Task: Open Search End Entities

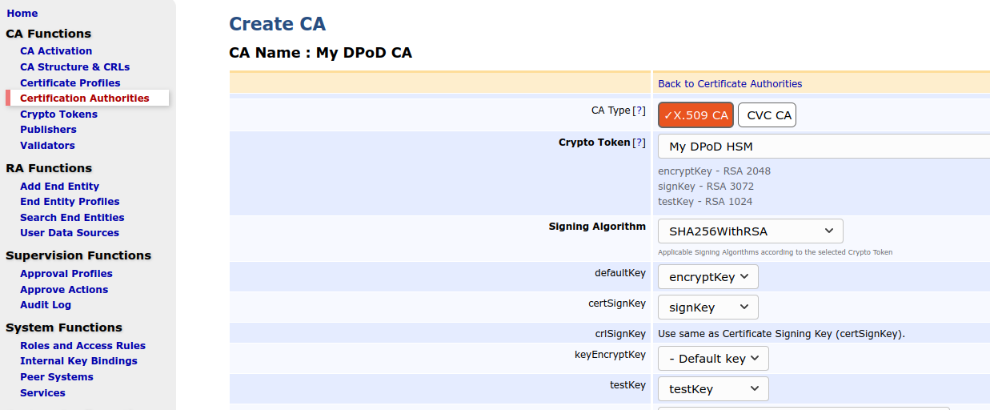Action: pos(72,218)
